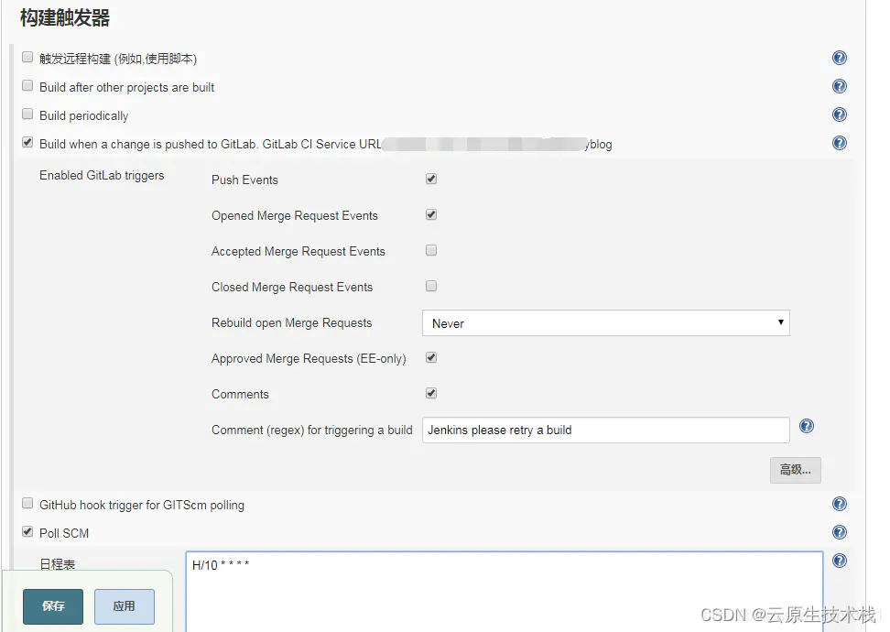890x632 pixels.
Task: Click 保存 to save the configuration
Action: click(x=53, y=606)
